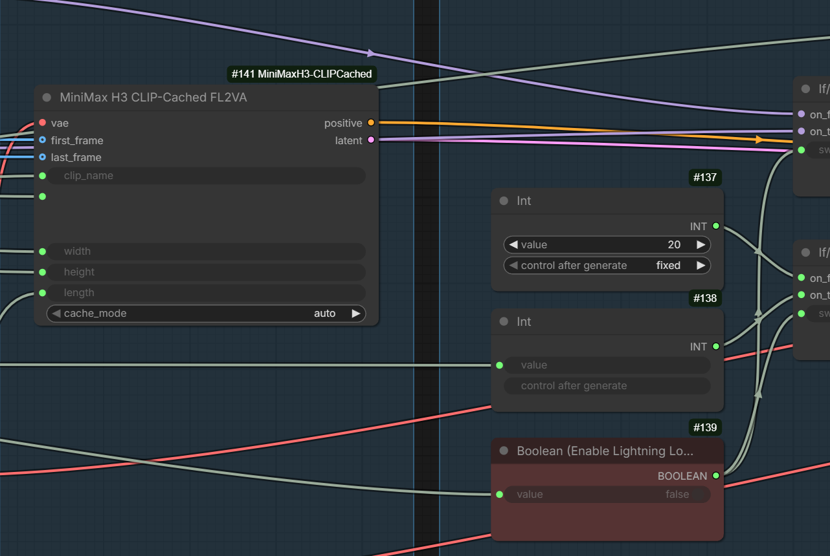Click value input socket of node #138
Image resolution: width=830 pixels, height=556 pixels.
499,365
